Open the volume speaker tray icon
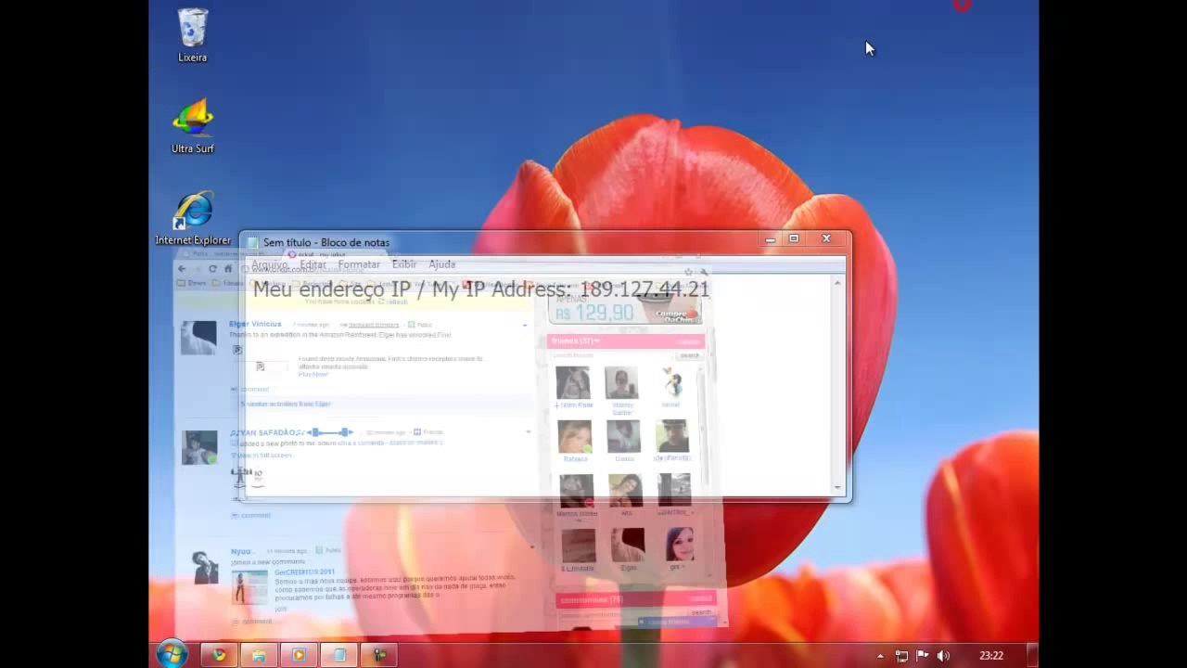The height and width of the screenshot is (668, 1187). click(x=943, y=656)
